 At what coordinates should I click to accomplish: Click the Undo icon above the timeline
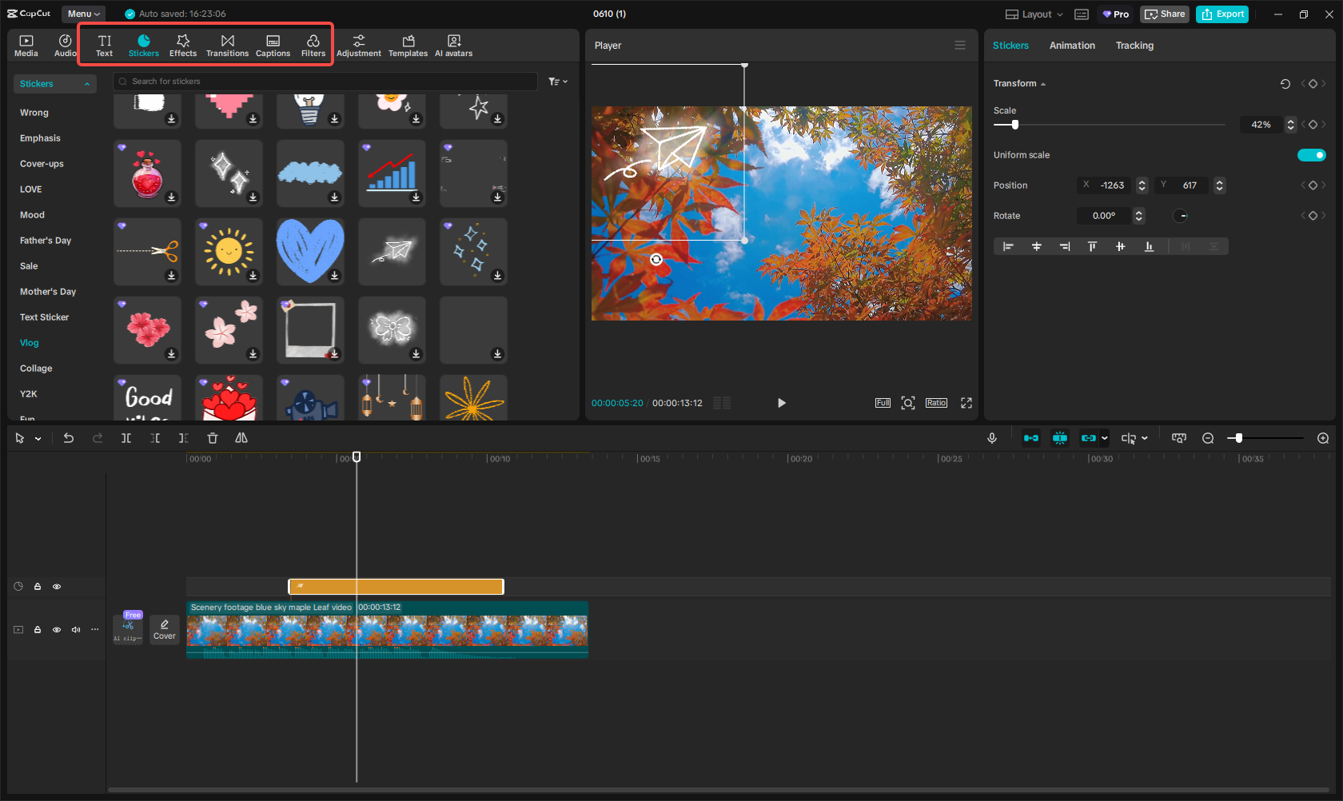click(x=69, y=438)
